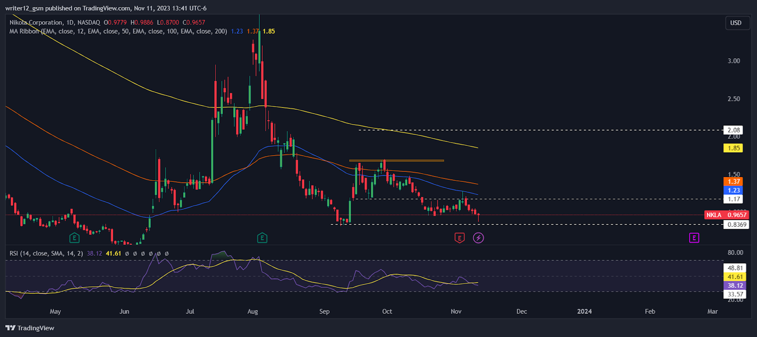Click the 2.08 dashed level price label

point(733,130)
